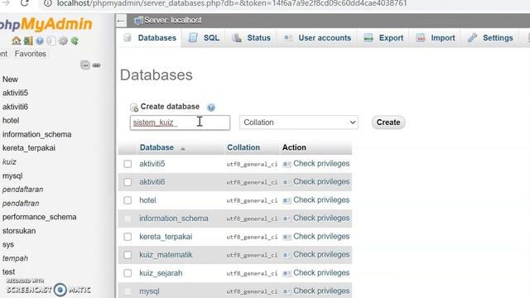Click the Create button

tap(388, 123)
